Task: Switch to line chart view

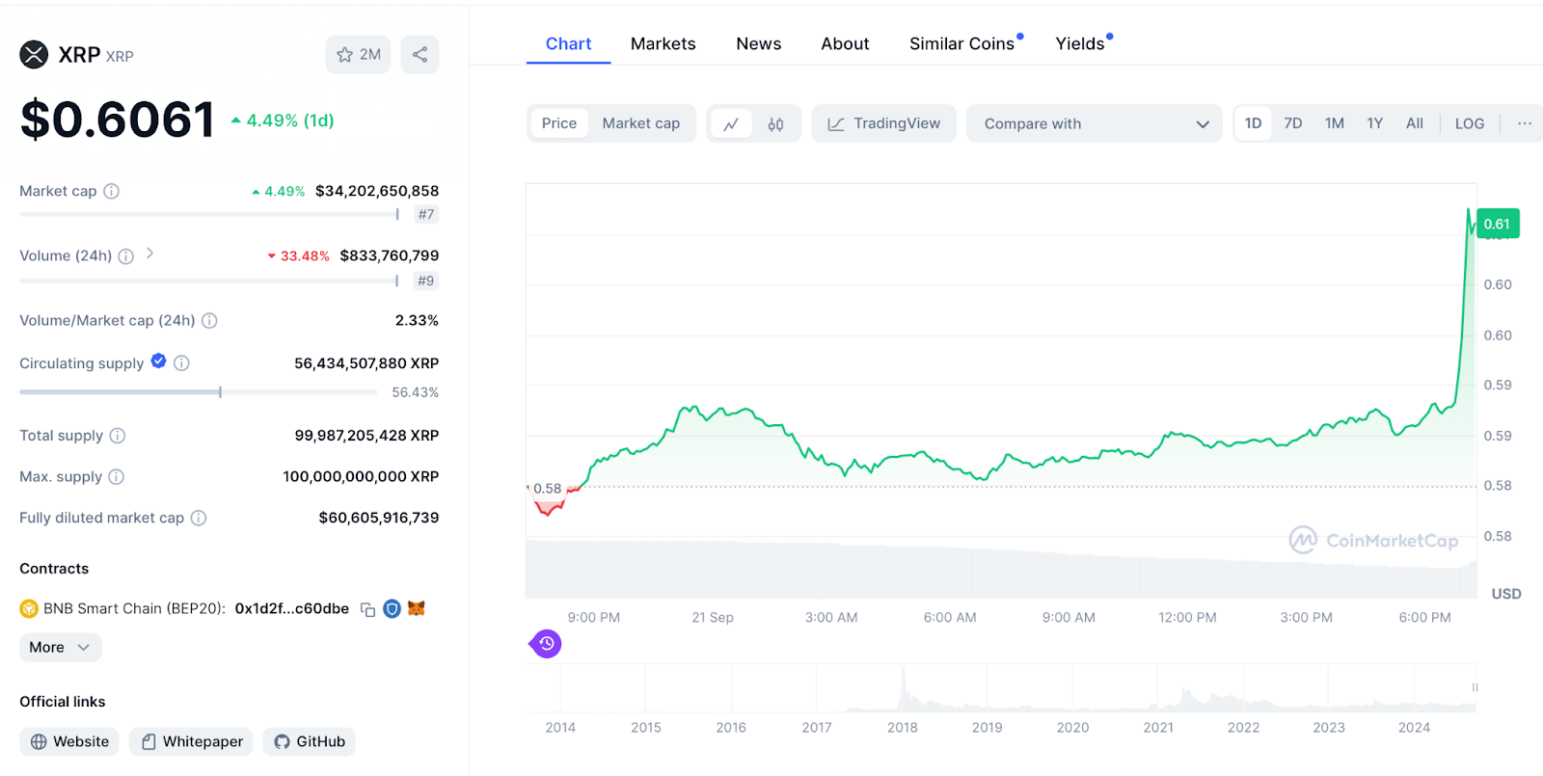Action: [731, 123]
